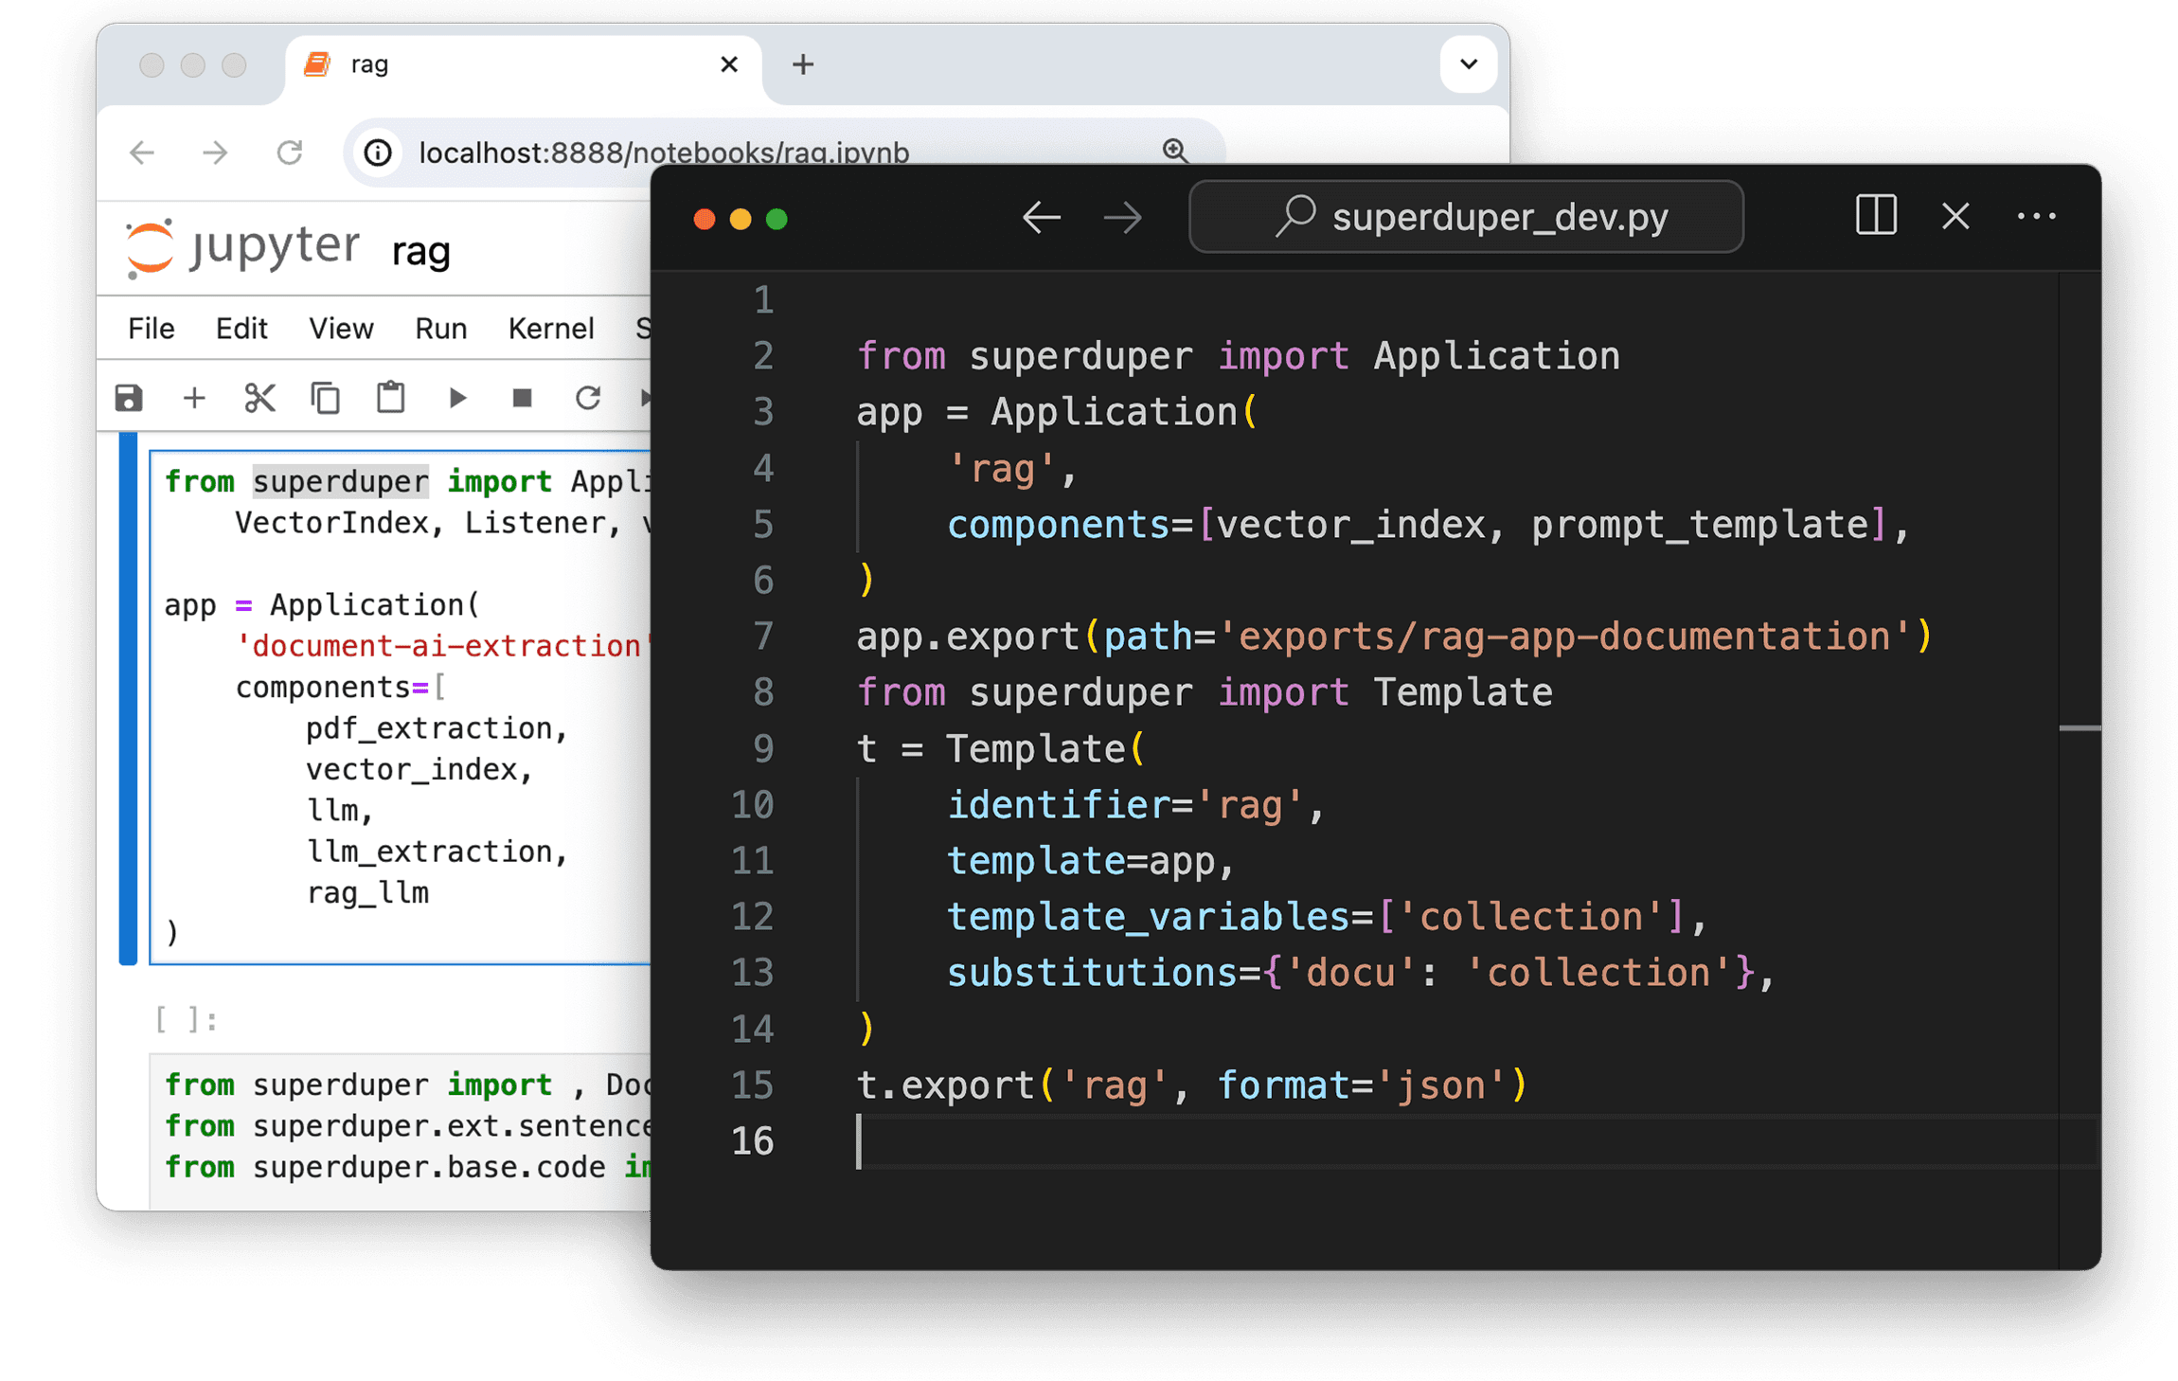The image size is (2178, 1381).
Task: Rename the notebook title rag
Action: click(x=420, y=251)
